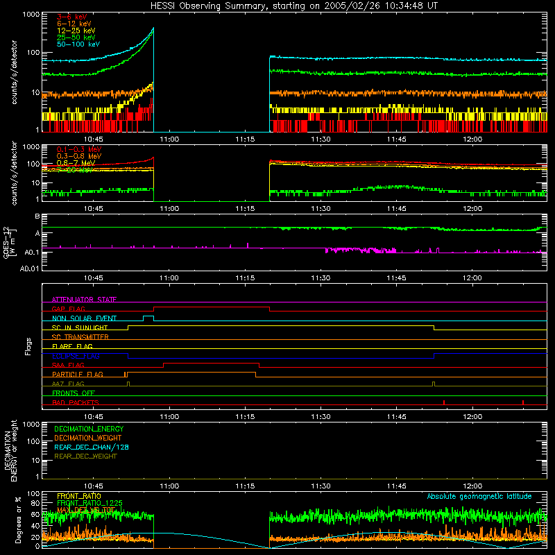Click the B tick label on GOES axis
The image size is (555, 555).
click(x=37, y=216)
